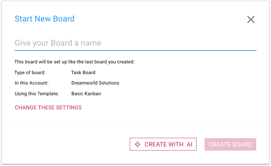Viewport: 271px width, 166px height.
Task: Click the board setup description sentence
Action: click(74, 62)
